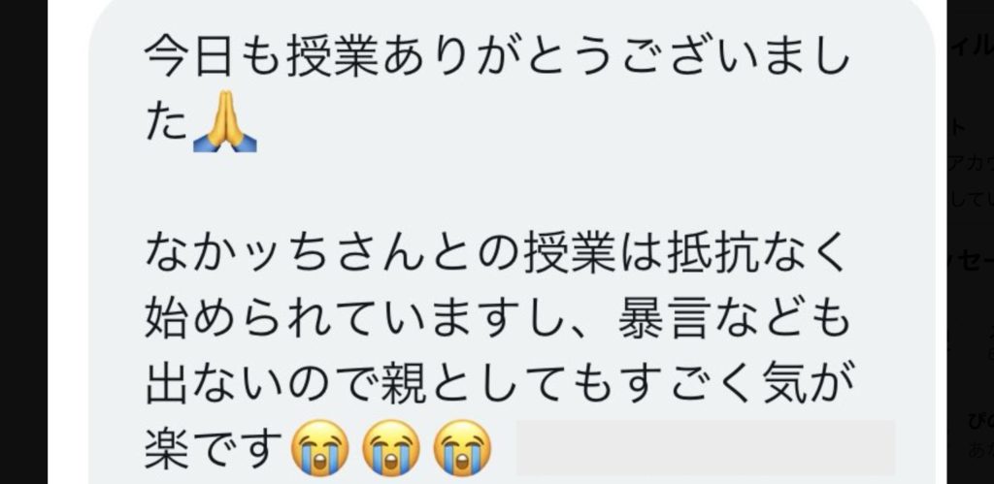Viewport: 994px width, 484px height.
Task: Click the text 楽です before crying emojis
Action: 214,448
